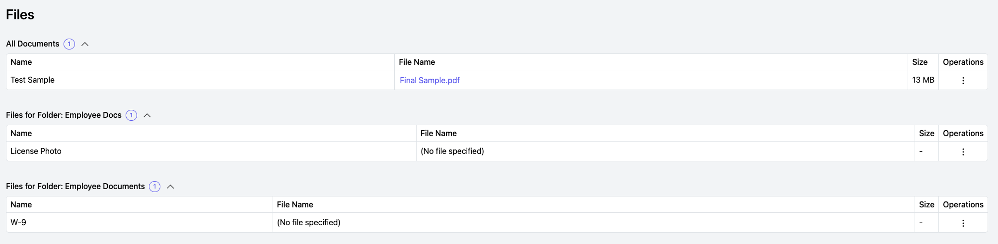Viewport: 998px width, 244px height.
Task: Open operations menu for Test Sample row
Action: pyautogui.click(x=963, y=80)
